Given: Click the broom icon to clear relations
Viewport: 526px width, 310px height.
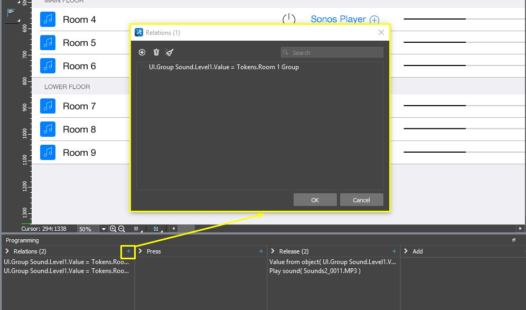Looking at the screenshot, I should click(169, 52).
